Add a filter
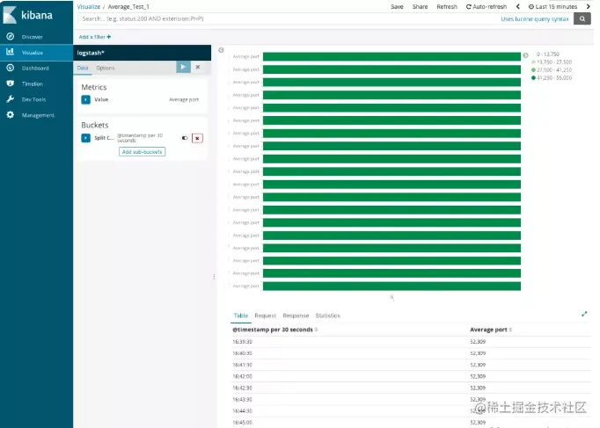 tap(95, 37)
